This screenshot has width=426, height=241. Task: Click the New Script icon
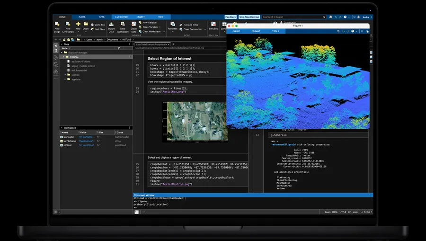57,24
